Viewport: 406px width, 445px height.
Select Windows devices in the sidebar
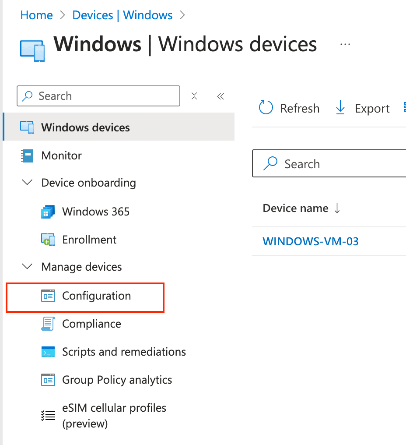point(85,128)
